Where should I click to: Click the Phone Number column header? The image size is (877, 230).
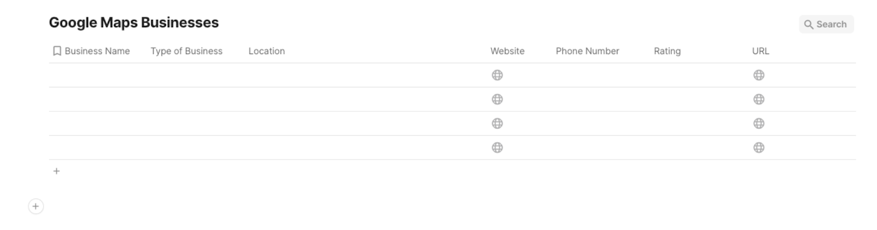click(587, 51)
